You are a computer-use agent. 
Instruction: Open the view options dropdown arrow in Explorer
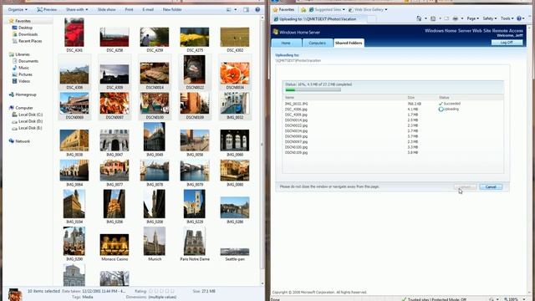point(236,9)
